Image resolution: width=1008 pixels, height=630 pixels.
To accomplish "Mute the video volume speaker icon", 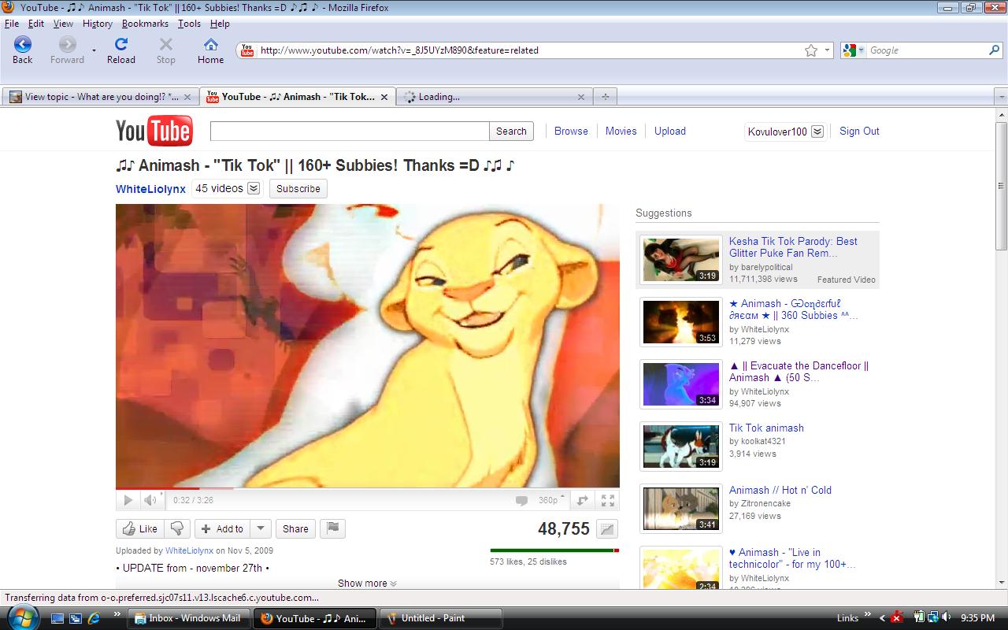I will [150, 500].
